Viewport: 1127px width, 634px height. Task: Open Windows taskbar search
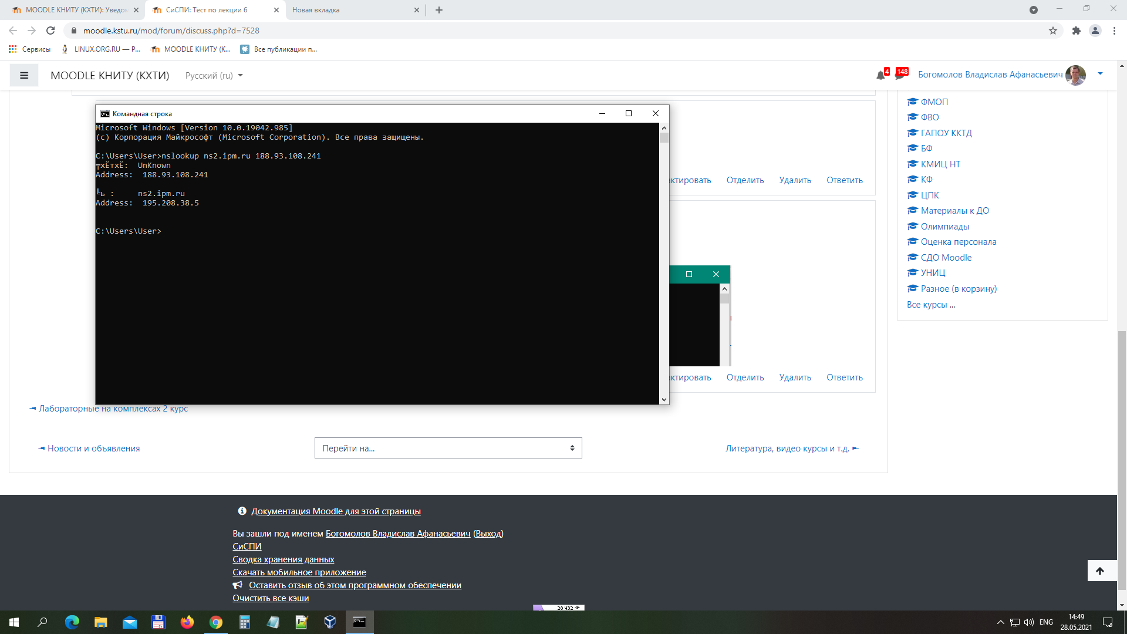click(x=42, y=622)
